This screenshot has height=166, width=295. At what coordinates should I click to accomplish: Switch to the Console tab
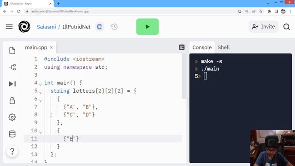coord(202,47)
